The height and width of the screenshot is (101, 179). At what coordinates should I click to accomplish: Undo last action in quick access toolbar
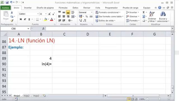(x=11, y=2)
